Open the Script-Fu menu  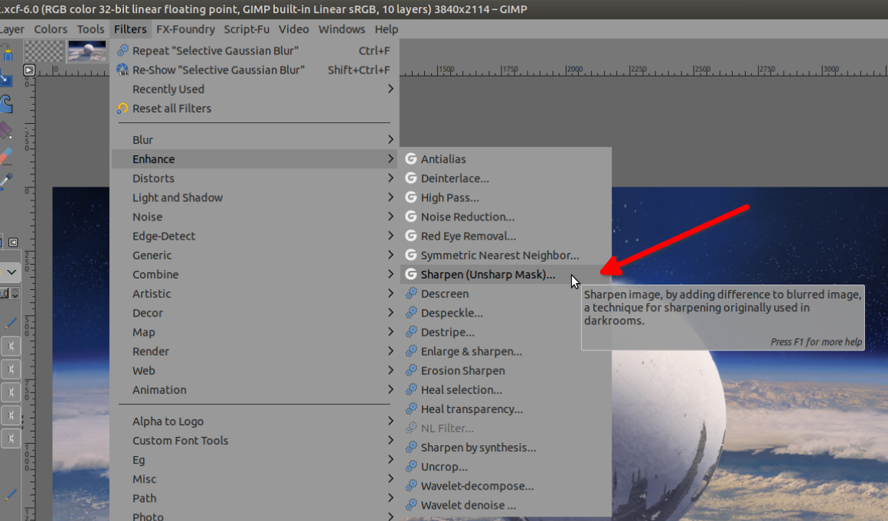246,29
